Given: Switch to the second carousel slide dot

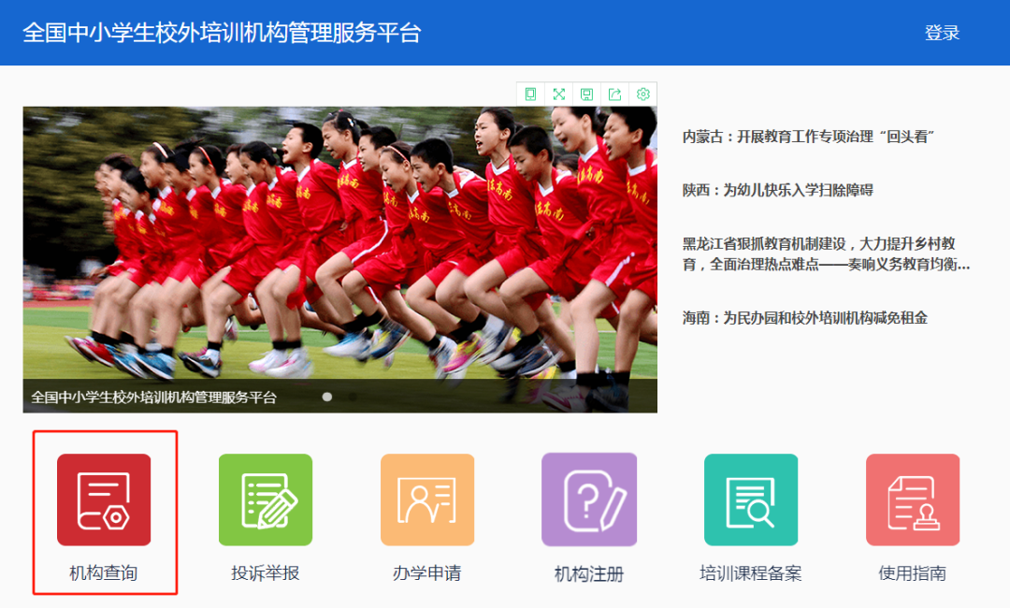Looking at the screenshot, I should (x=353, y=397).
